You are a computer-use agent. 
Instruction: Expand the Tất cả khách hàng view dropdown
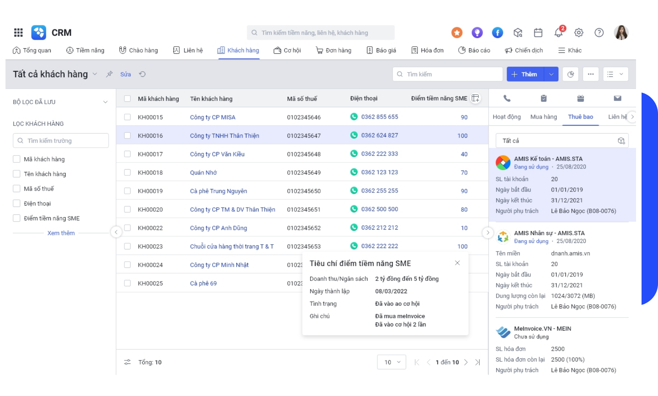[95, 74]
